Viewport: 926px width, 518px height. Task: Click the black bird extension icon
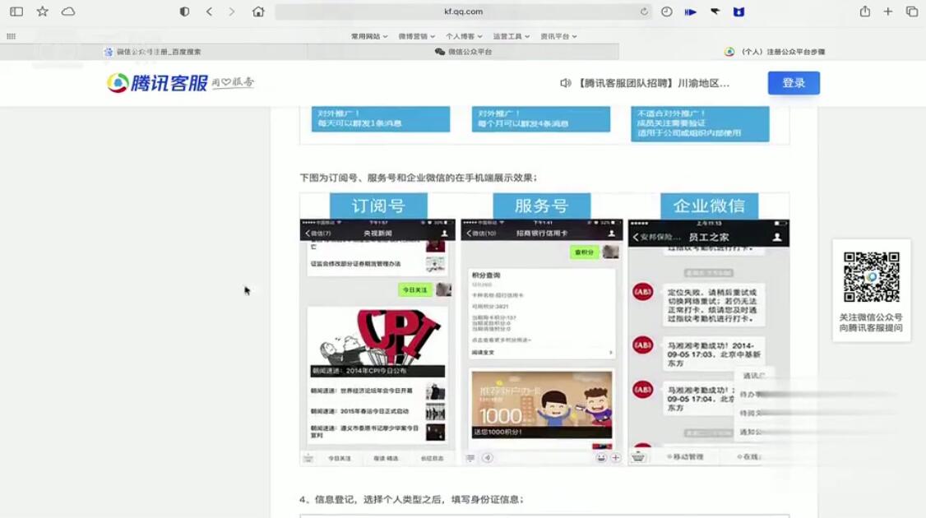tap(715, 12)
